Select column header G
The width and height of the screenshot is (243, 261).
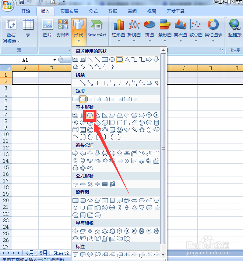(184, 68)
